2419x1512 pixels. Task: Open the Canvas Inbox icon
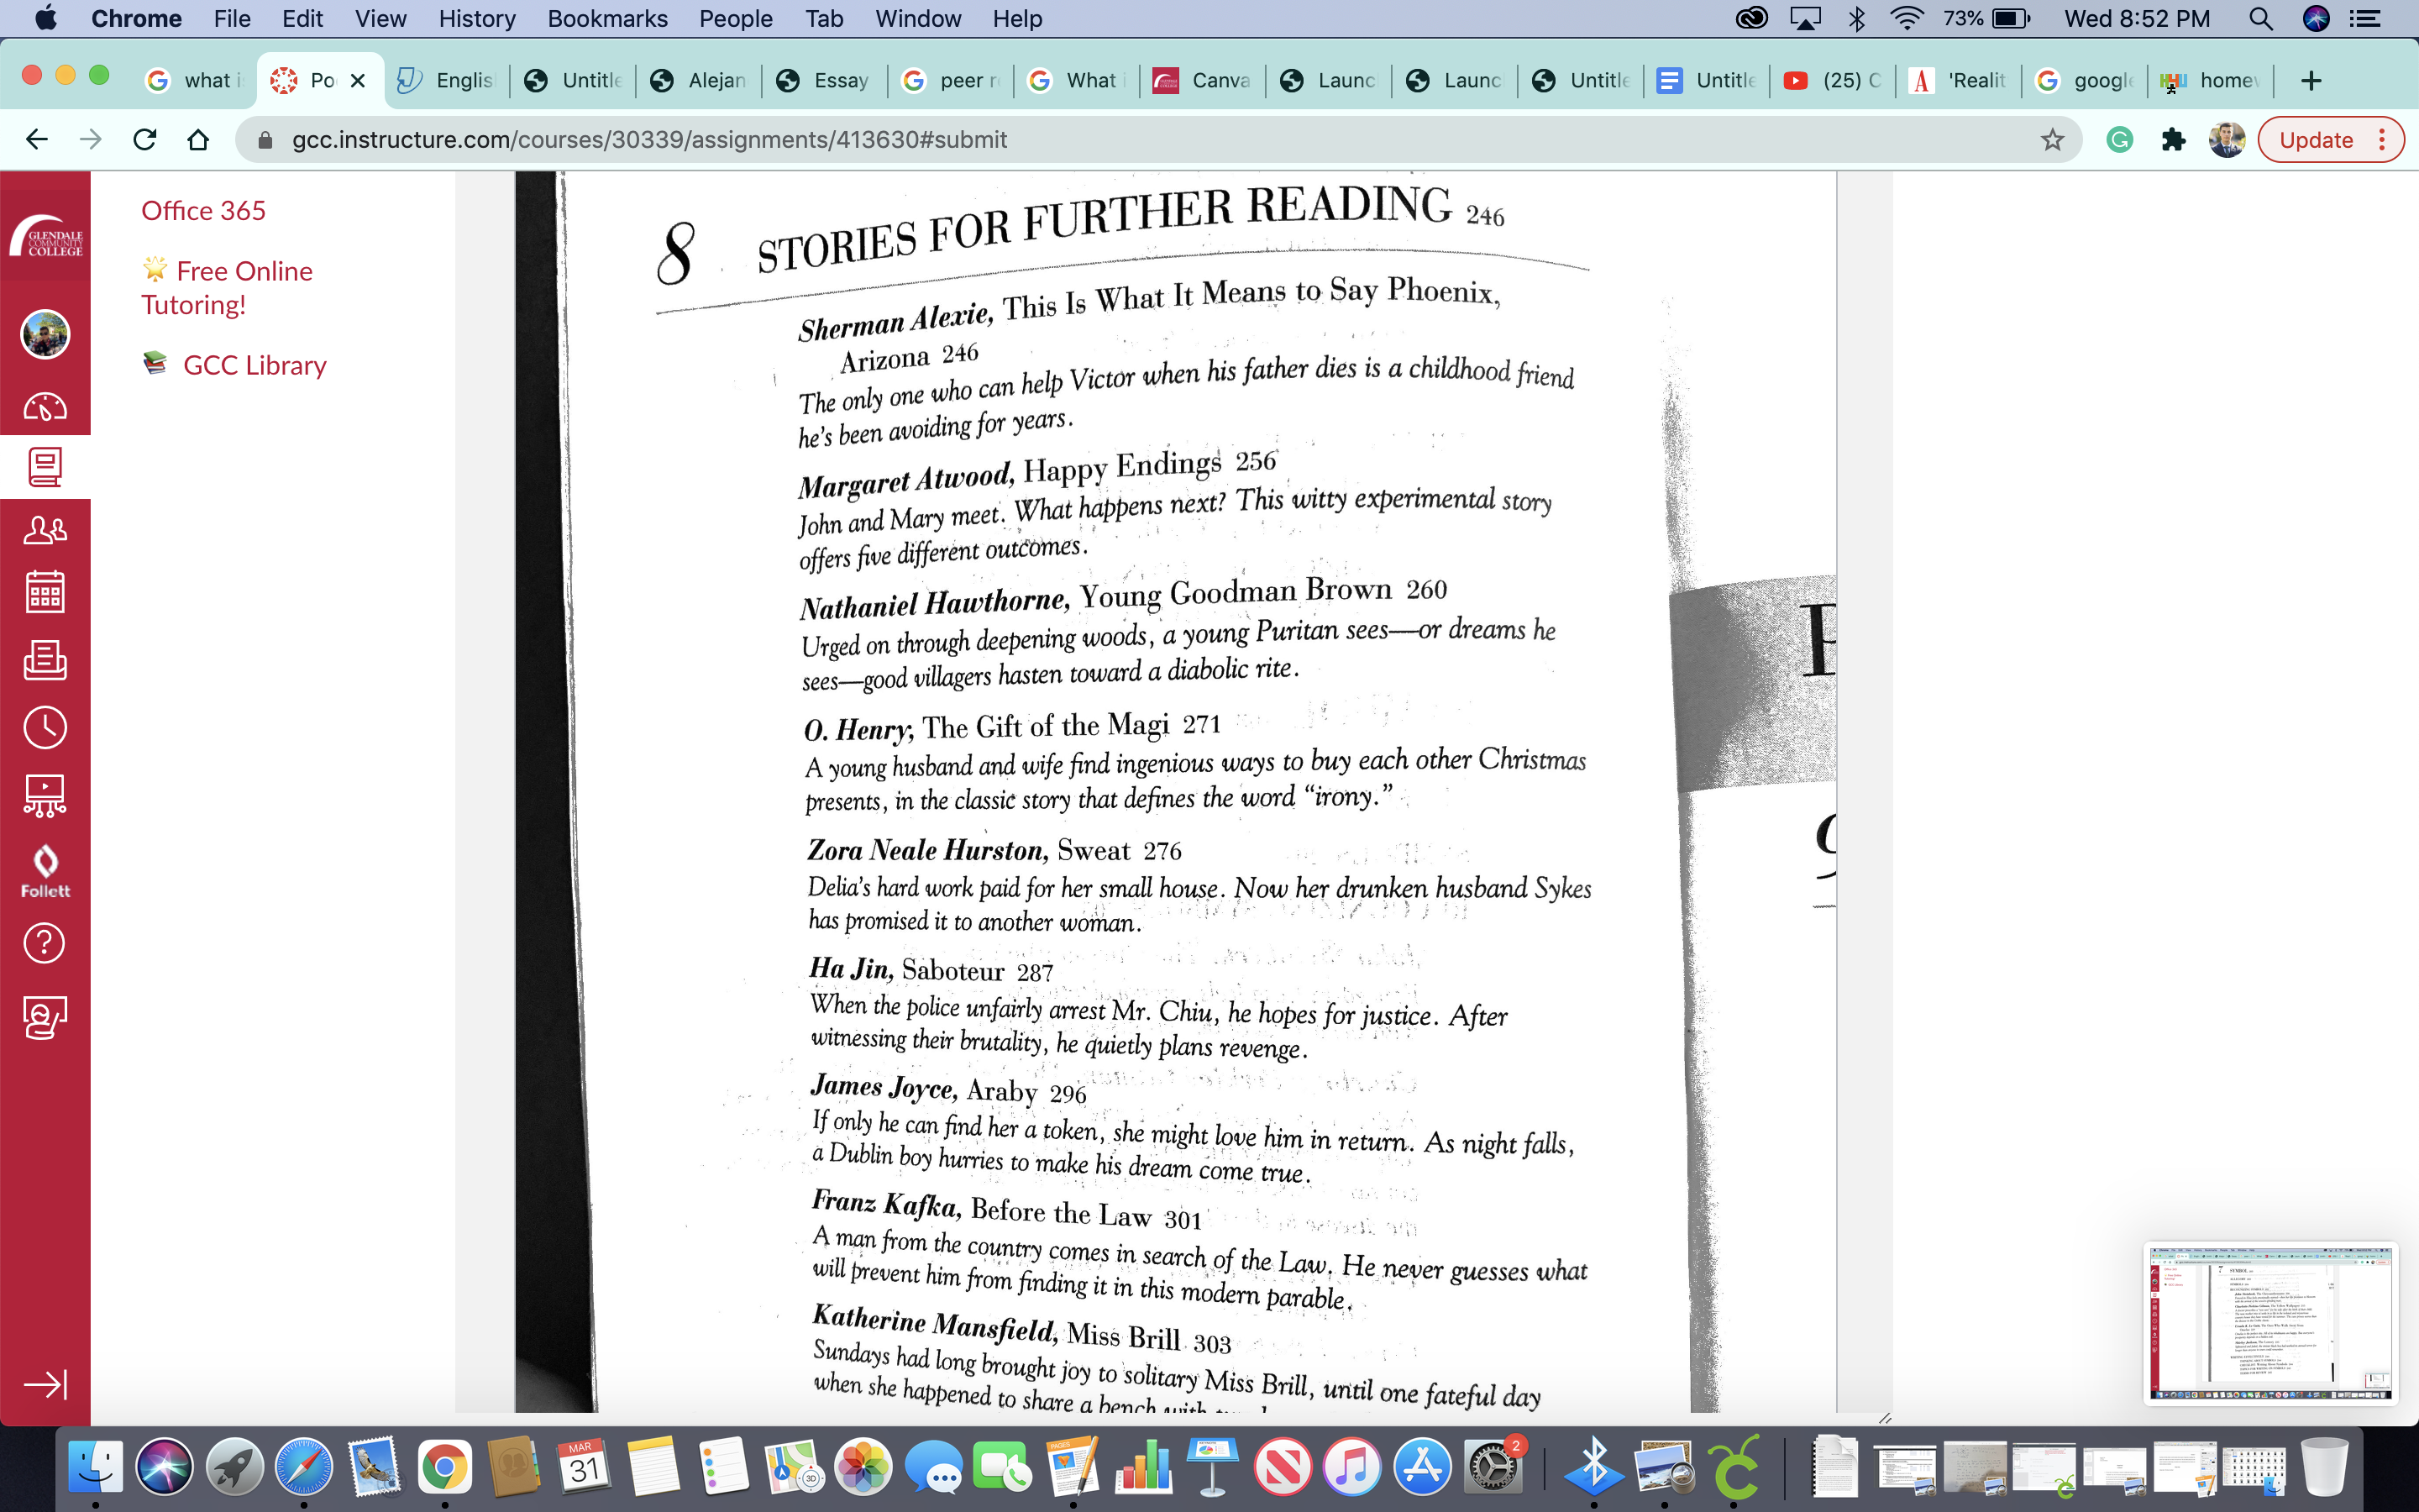click(x=45, y=660)
